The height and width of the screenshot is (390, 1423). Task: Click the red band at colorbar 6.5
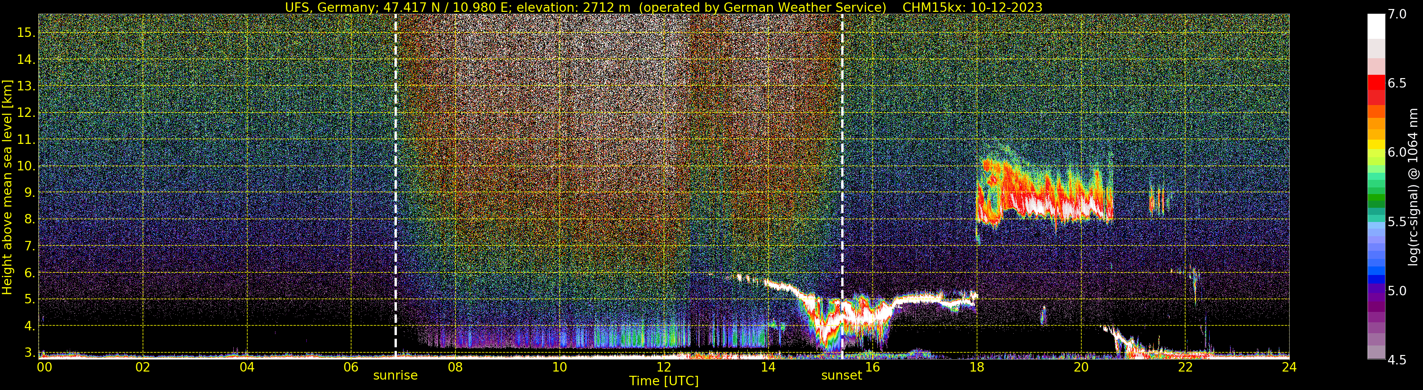(1376, 83)
